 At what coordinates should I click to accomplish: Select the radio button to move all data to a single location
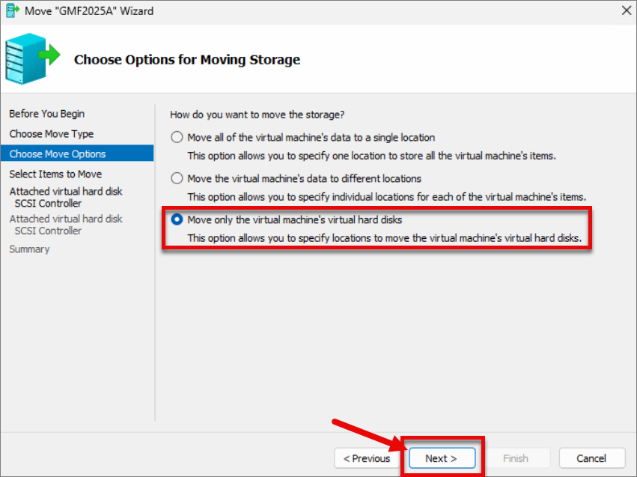tap(177, 137)
